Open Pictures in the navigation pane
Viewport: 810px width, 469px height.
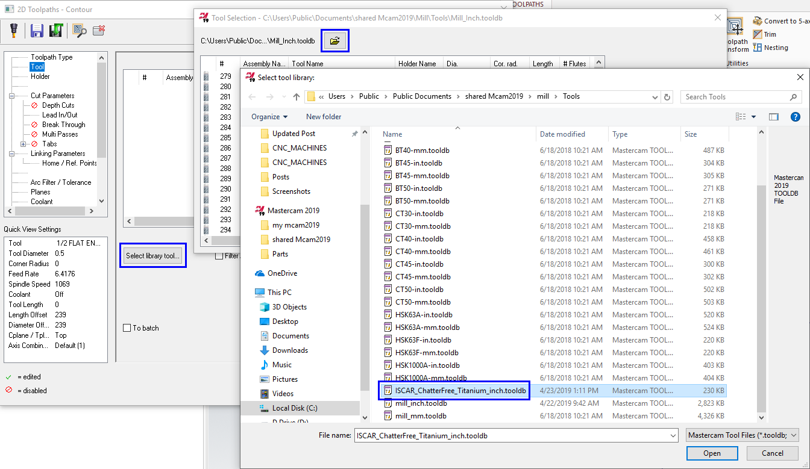point(285,379)
